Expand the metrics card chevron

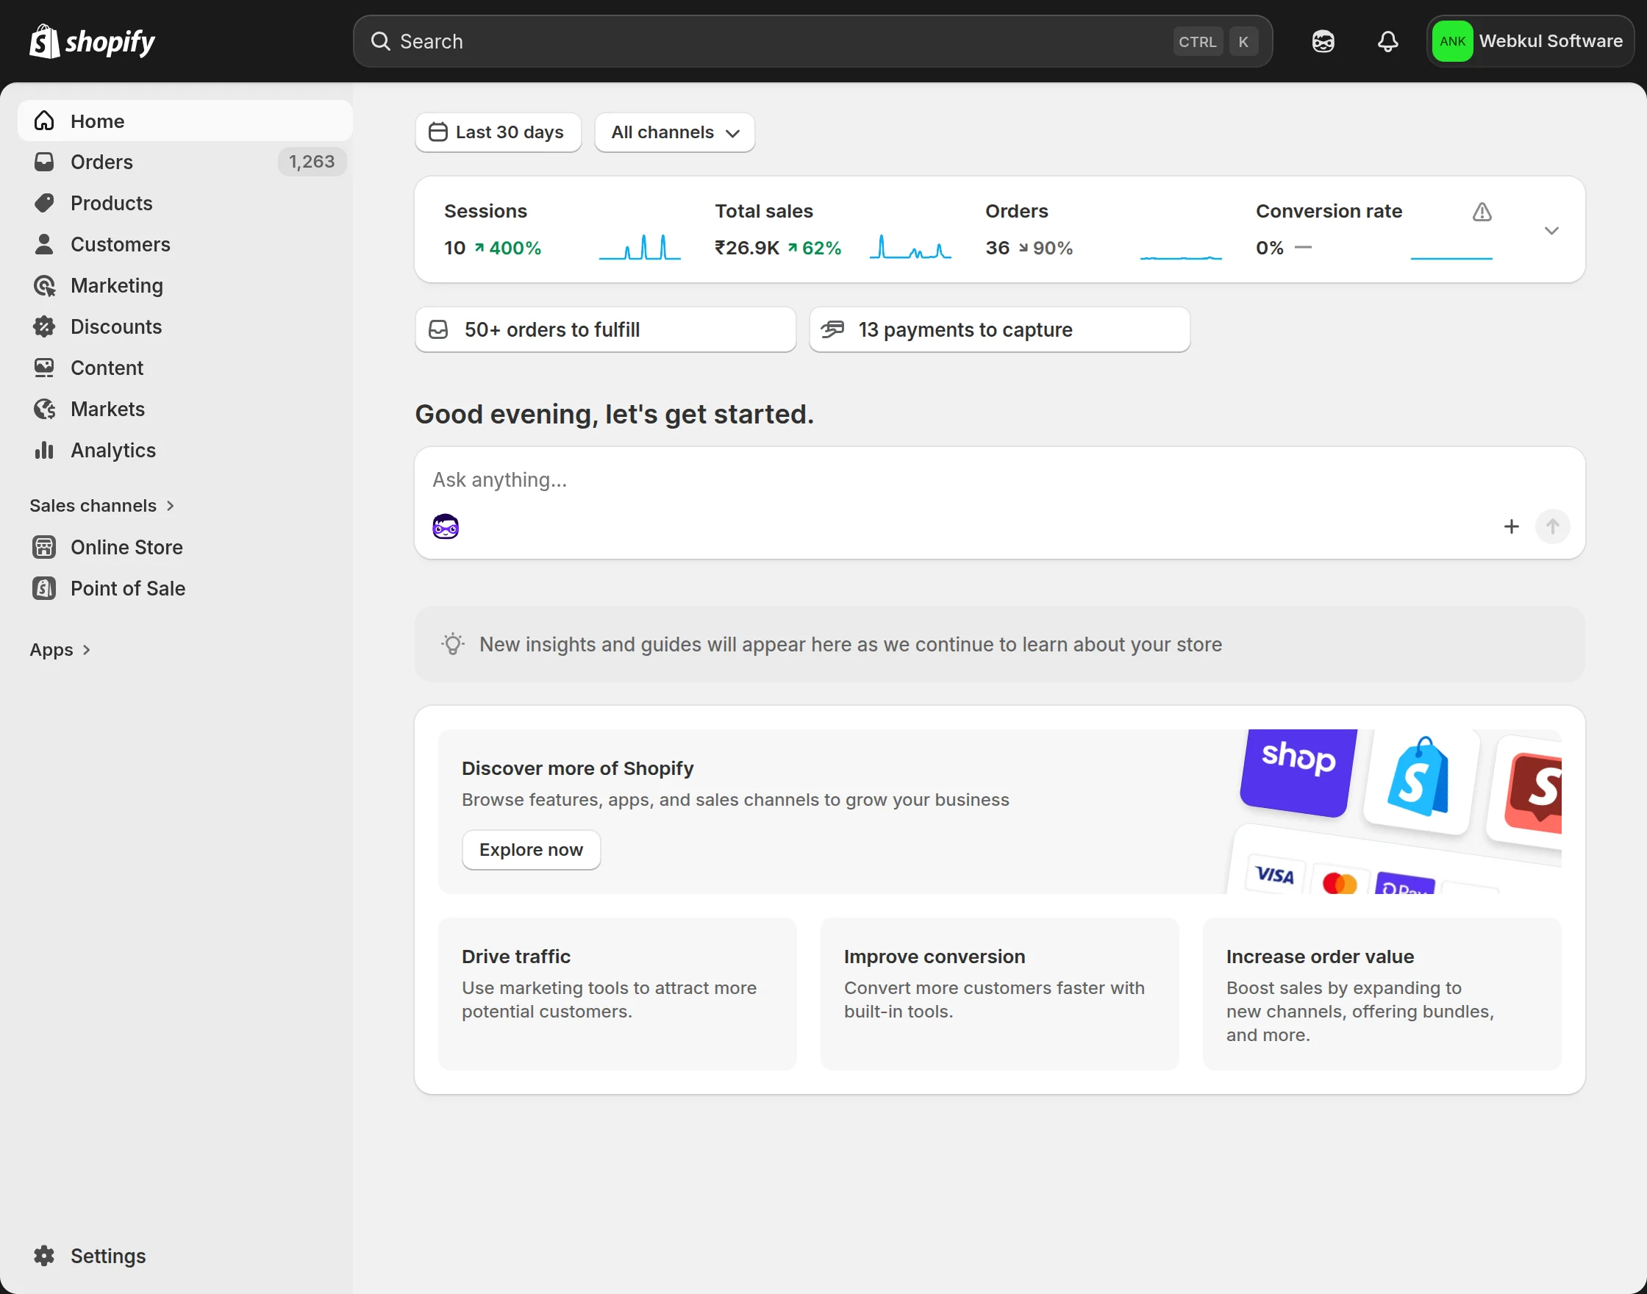click(1551, 230)
